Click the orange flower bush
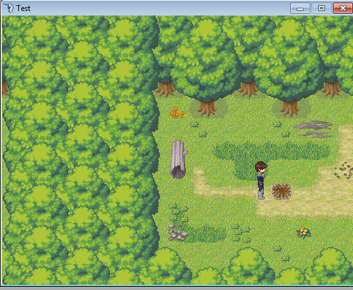 [304, 232]
